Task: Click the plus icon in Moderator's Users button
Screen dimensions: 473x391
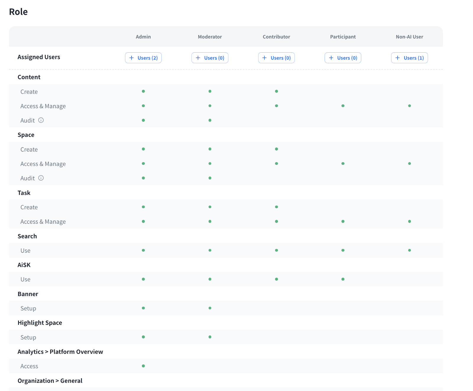Action: [198, 58]
